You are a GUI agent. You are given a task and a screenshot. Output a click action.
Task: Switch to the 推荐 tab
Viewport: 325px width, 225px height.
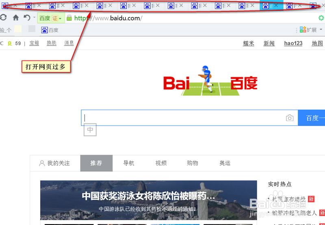click(96, 163)
